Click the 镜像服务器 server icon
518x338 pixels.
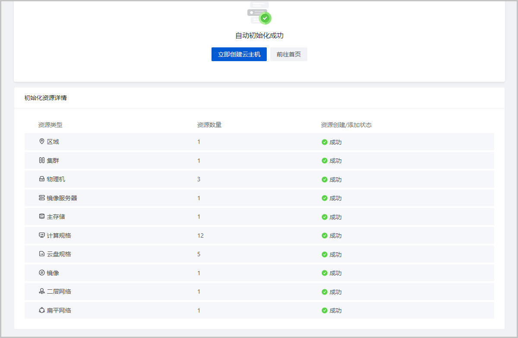coord(42,198)
